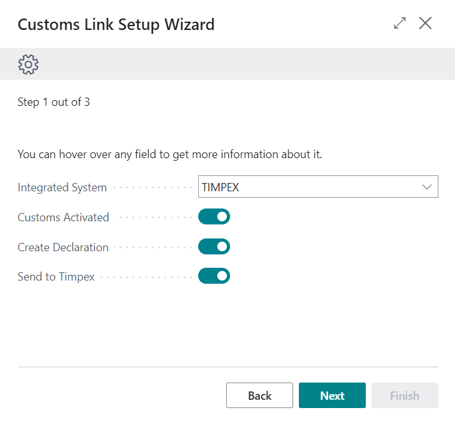The height and width of the screenshot is (424, 455).
Task: Disable the Create Declaration switch
Action: [x=213, y=247]
